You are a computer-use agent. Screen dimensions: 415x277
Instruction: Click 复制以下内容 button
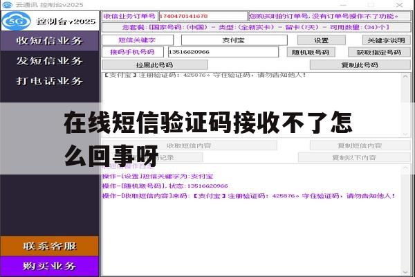click(354, 157)
